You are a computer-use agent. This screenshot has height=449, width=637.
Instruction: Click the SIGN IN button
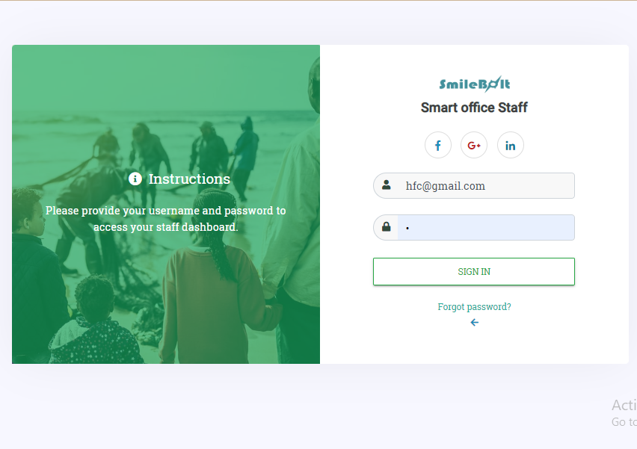pyautogui.click(x=474, y=272)
